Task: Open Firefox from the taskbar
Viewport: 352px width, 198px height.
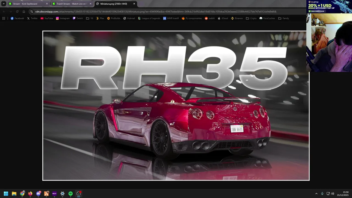Action: pos(30,194)
